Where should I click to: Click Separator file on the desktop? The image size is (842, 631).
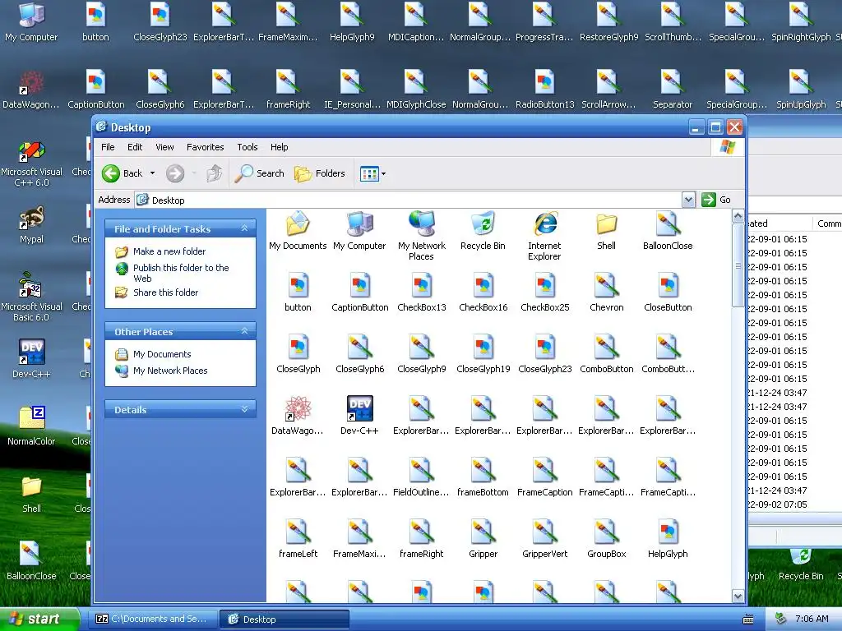pos(673,90)
